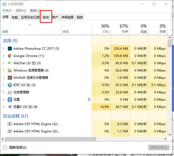
Task: Click the 设置 gear icon
Action: 10,99
